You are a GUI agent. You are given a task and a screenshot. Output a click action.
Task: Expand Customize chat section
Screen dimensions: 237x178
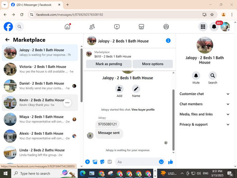[204, 94]
